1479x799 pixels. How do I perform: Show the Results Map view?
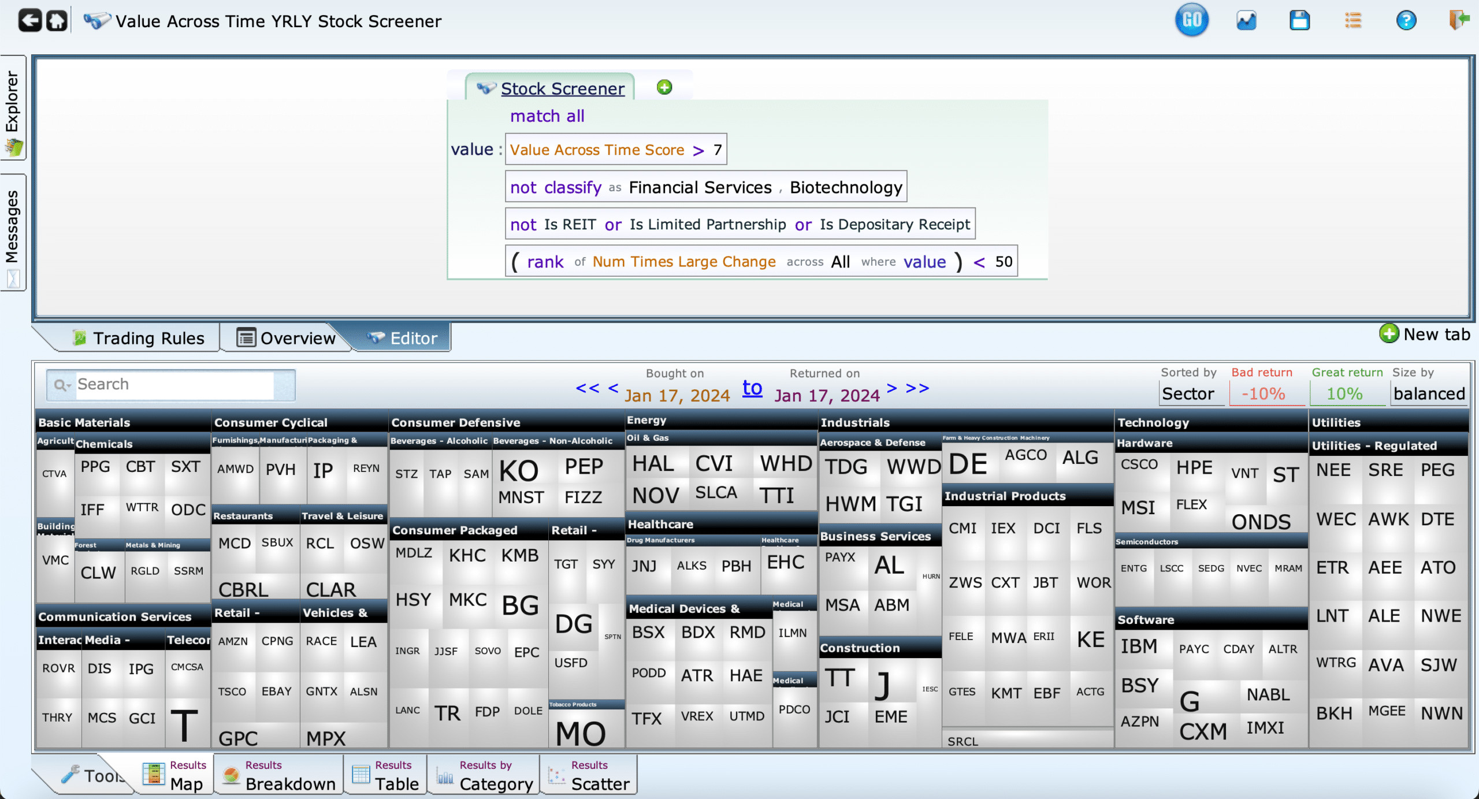[x=174, y=775]
